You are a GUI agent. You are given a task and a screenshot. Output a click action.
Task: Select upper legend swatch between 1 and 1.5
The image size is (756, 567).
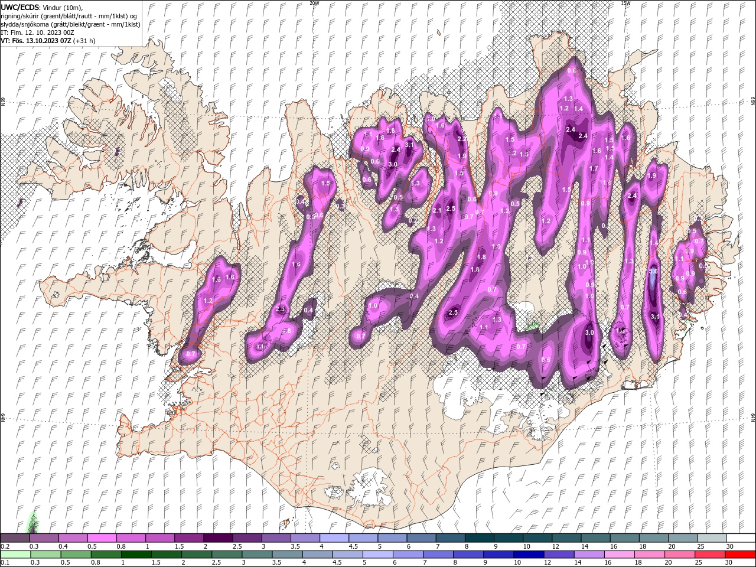160,538
